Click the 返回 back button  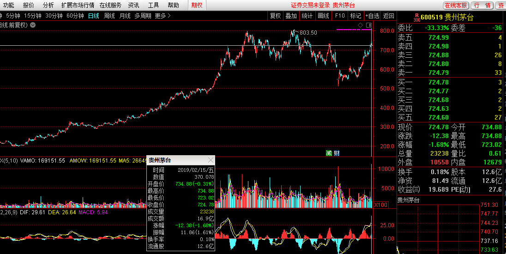389,16
